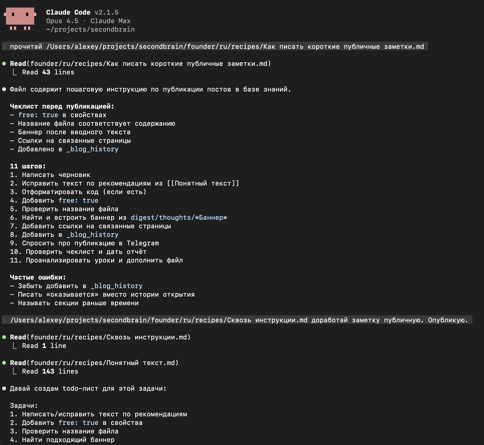
Task: Click the 'Opus 4.5 · Claude Max' model label
Action: 88,21
